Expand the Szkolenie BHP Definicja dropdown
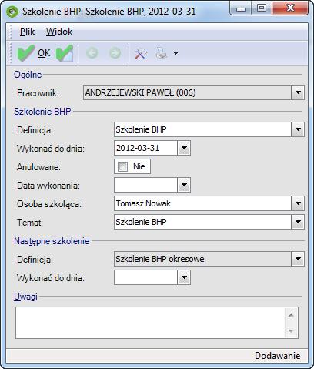The image size is (314, 369). click(x=298, y=129)
